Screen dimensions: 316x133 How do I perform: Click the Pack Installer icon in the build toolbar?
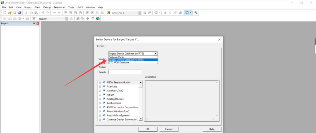pyautogui.click(x=98, y=19)
